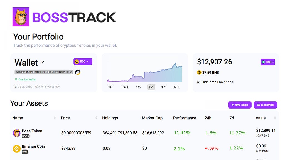Sort the assets table by Value
This screenshot has height=160, width=285.
click(275, 118)
